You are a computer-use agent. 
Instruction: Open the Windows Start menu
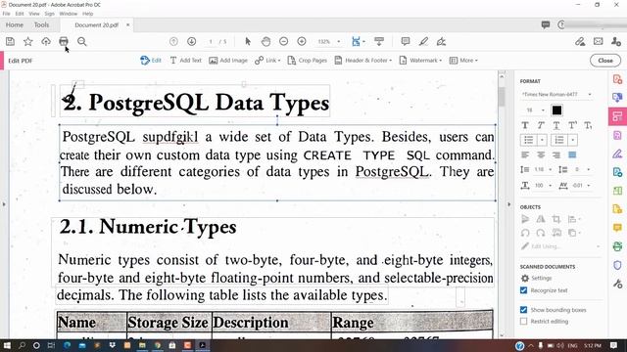coord(7,345)
